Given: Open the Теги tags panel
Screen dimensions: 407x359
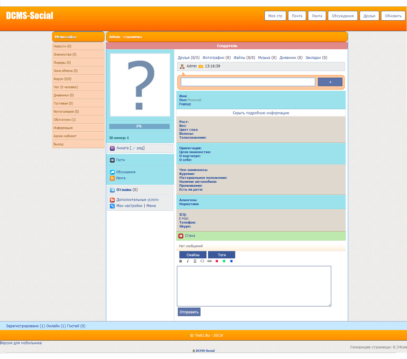Looking at the screenshot, I should (222, 255).
